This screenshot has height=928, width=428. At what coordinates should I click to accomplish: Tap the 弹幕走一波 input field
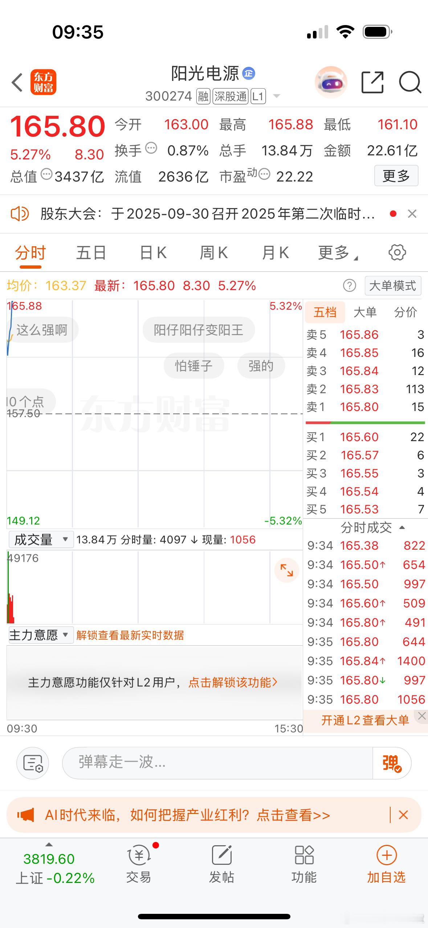217,763
